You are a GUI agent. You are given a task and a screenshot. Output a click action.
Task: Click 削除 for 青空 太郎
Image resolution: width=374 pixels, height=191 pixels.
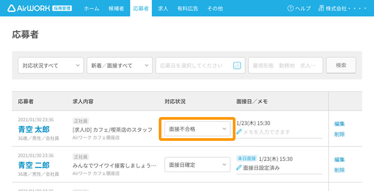coord(340,134)
